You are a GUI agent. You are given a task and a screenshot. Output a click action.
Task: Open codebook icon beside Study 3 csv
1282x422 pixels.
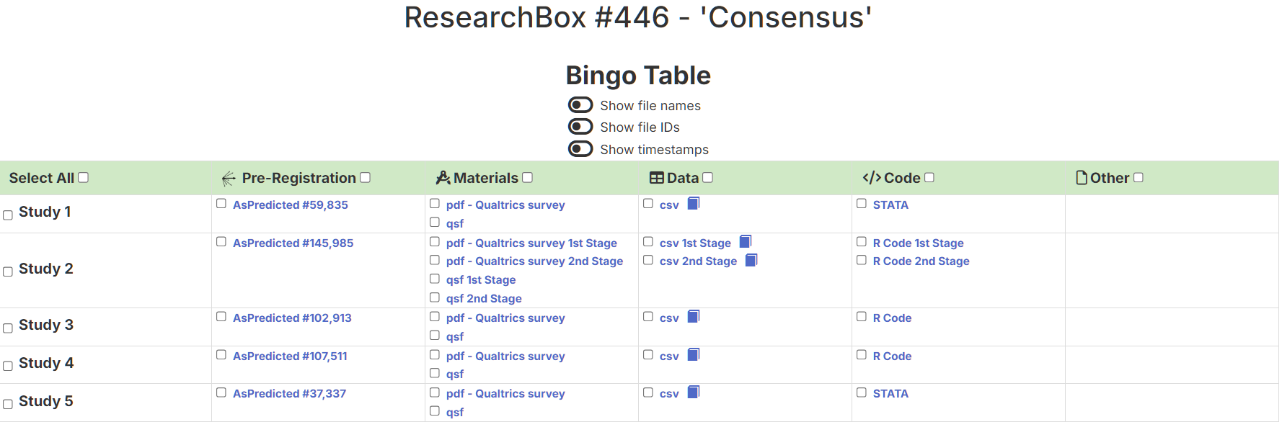[x=694, y=317]
